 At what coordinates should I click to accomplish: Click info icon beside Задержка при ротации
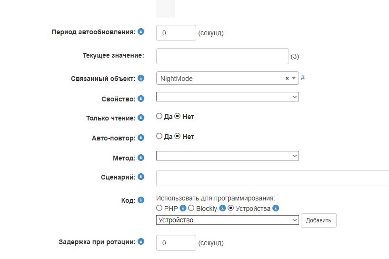(141, 241)
